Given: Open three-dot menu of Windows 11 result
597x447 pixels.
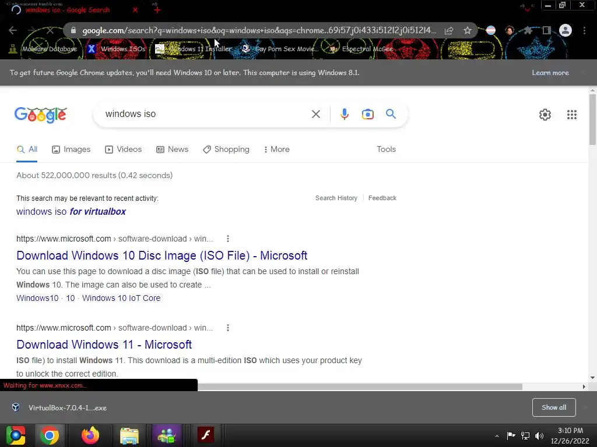Looking at the screenshot, I should click(228, 328).
